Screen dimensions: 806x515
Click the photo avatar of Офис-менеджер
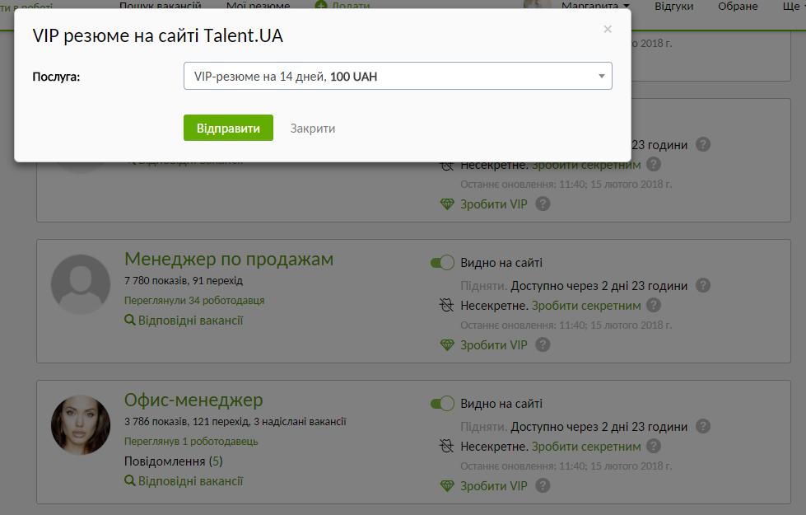pyautogui.click(x=81, y=425)
